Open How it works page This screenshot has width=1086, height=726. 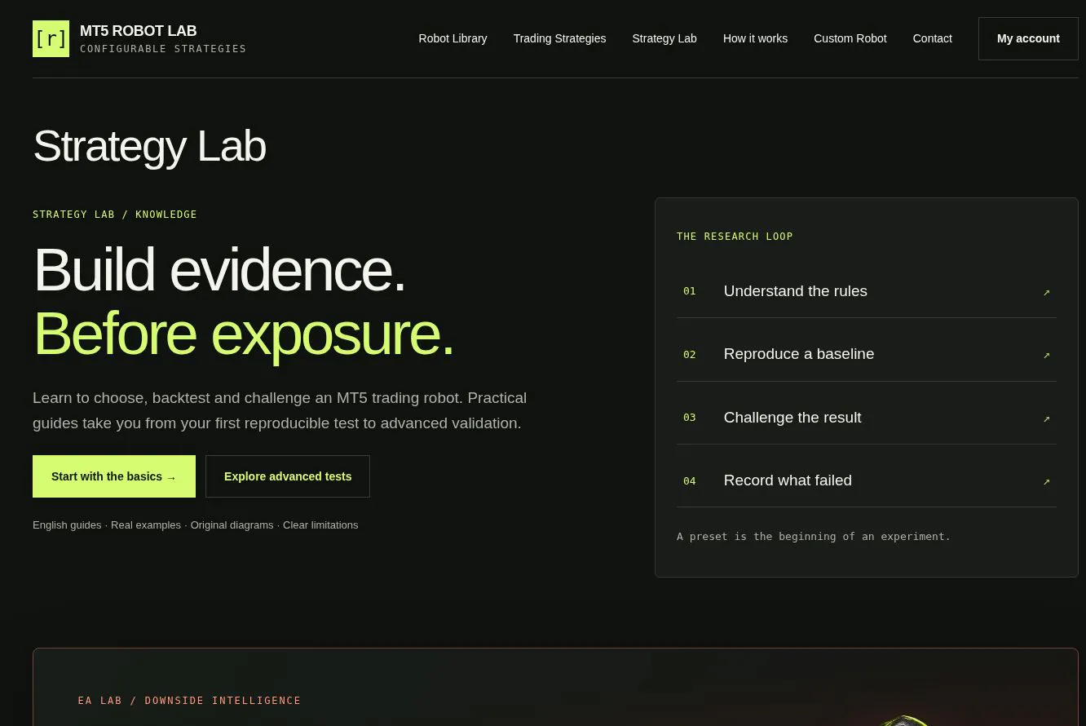point(755,38)
